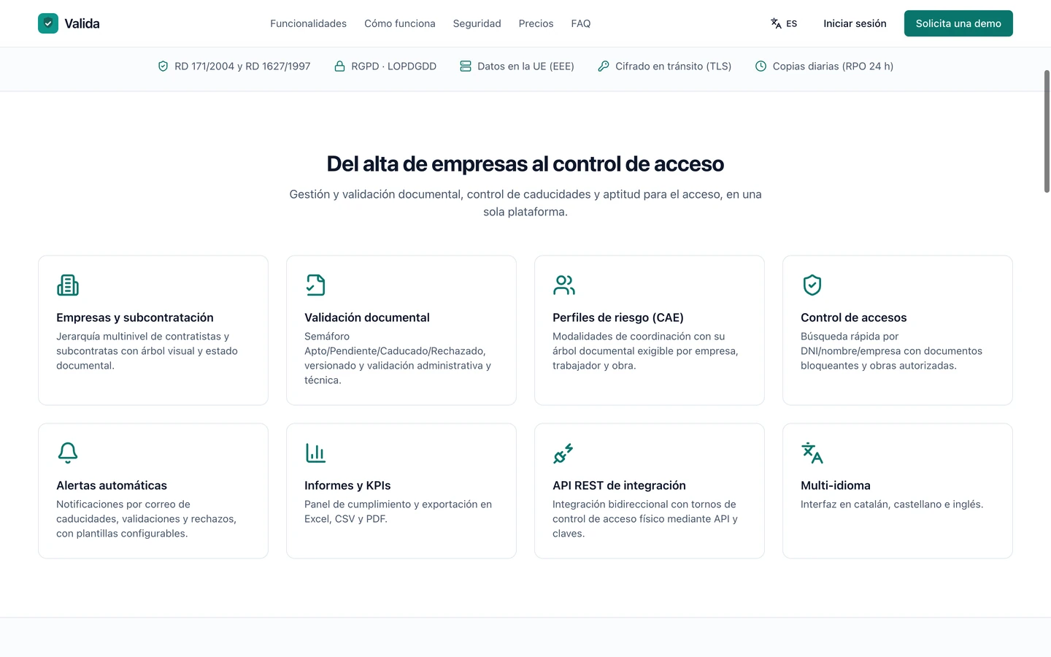Image resolution: width=1051 pixels, height=657 pixels.
Task: Click the Solicita una demo button
Action: click(x=958, y=23)
